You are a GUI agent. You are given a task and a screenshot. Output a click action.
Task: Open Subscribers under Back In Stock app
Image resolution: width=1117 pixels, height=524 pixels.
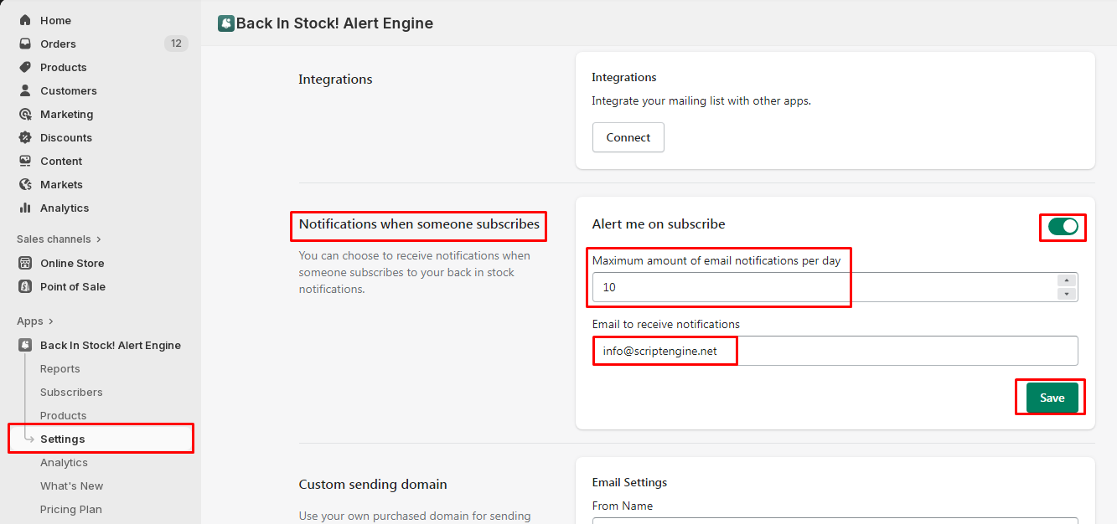click(x=71, y=392)
